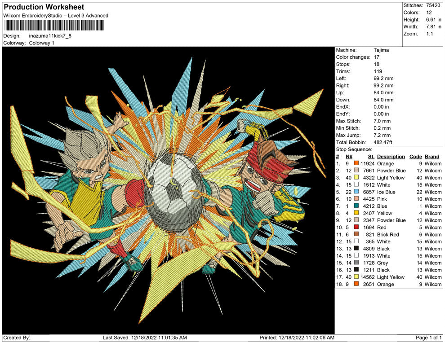Screen dimensions: 445x342
Task: Click the Light Yellow swatch in stop 3
Action: (356, 178)
